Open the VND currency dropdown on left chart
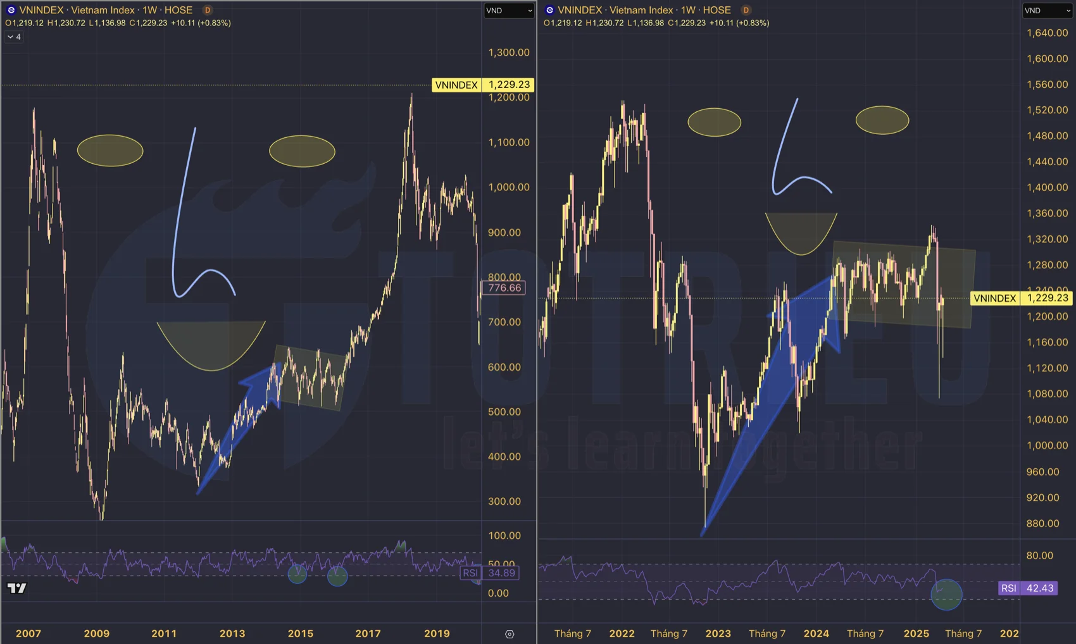Viewport: 1076px width, 644px height. [509, 11]
